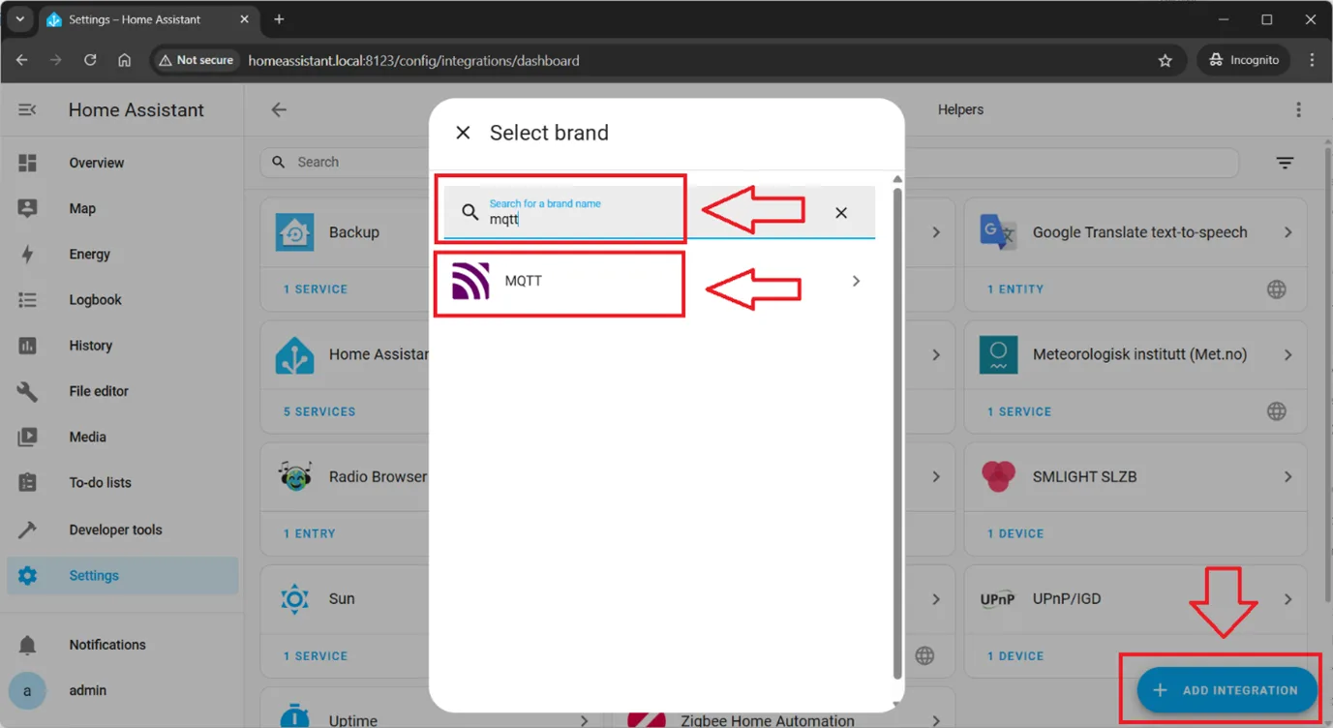Open the integrations filter menu
1333x728 pixels.
1285,163
